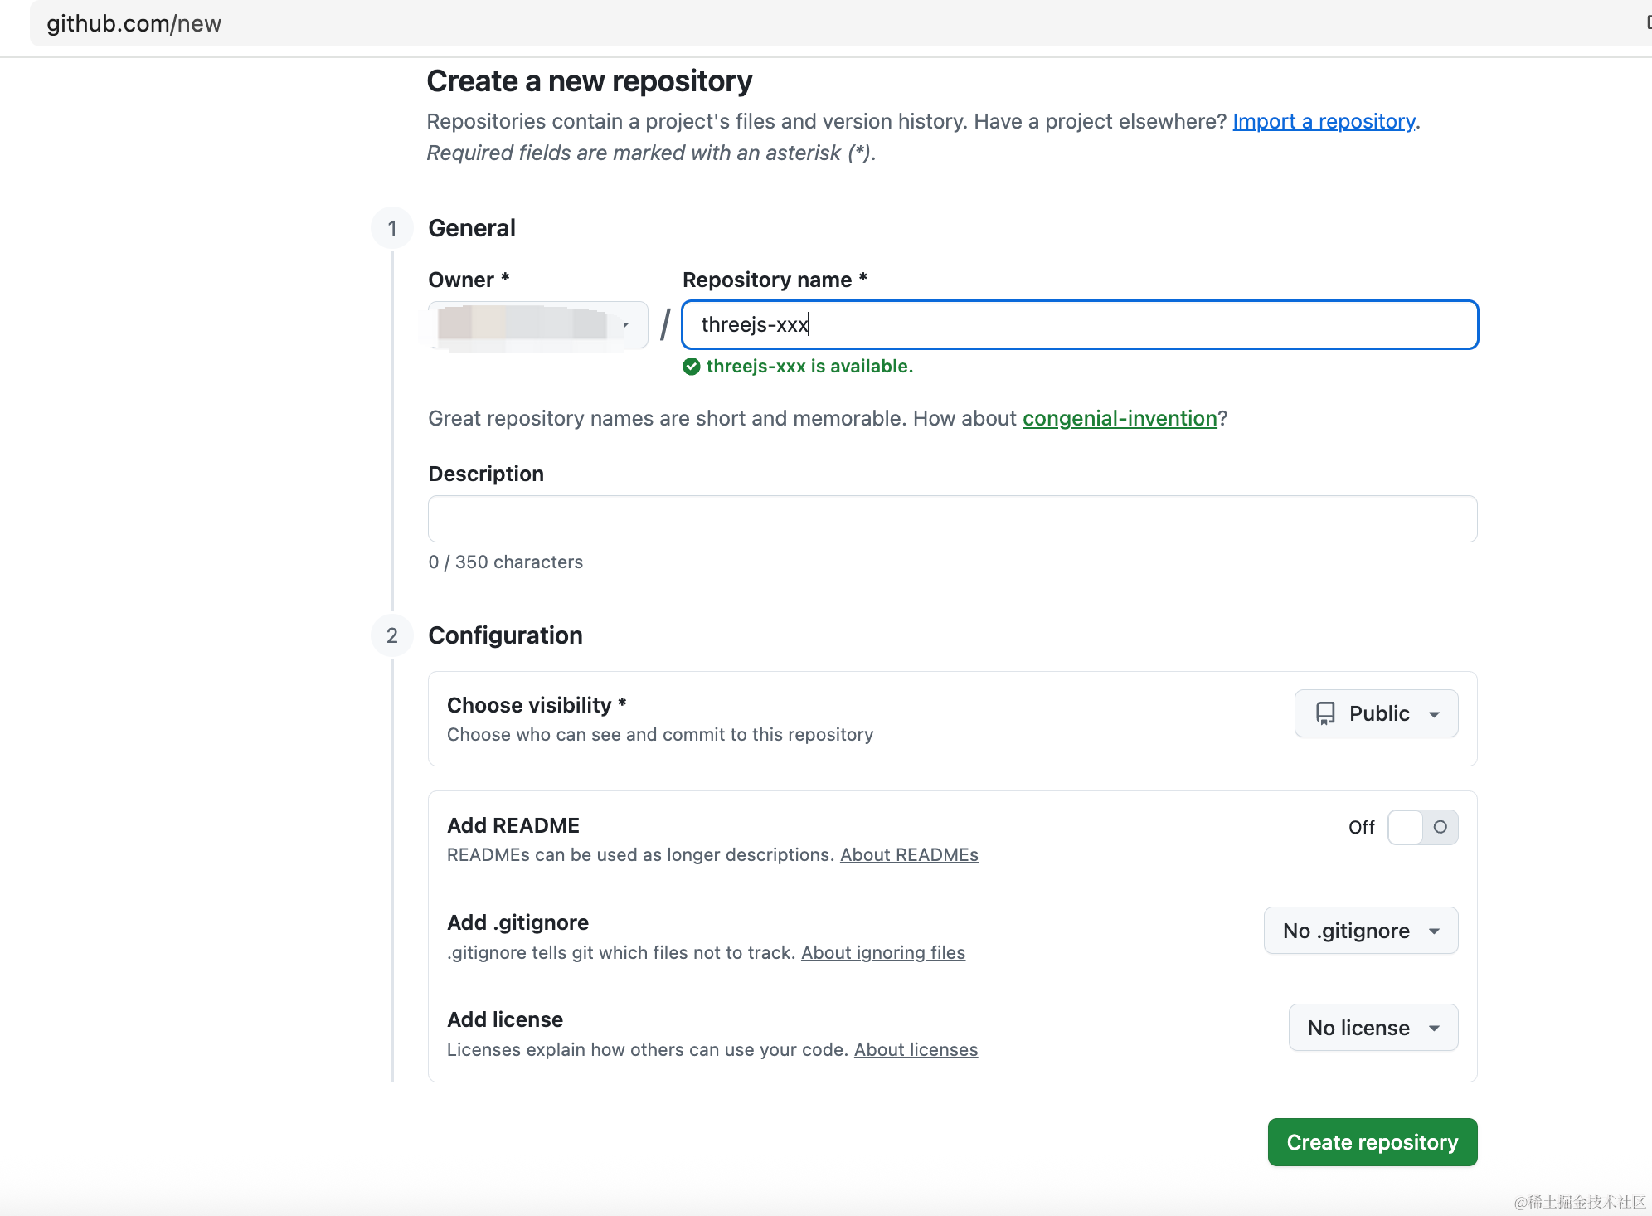This screenshot has width=1652, height=1216.
Task: Click the 'Add license' label
Action: coord(505,1019)
